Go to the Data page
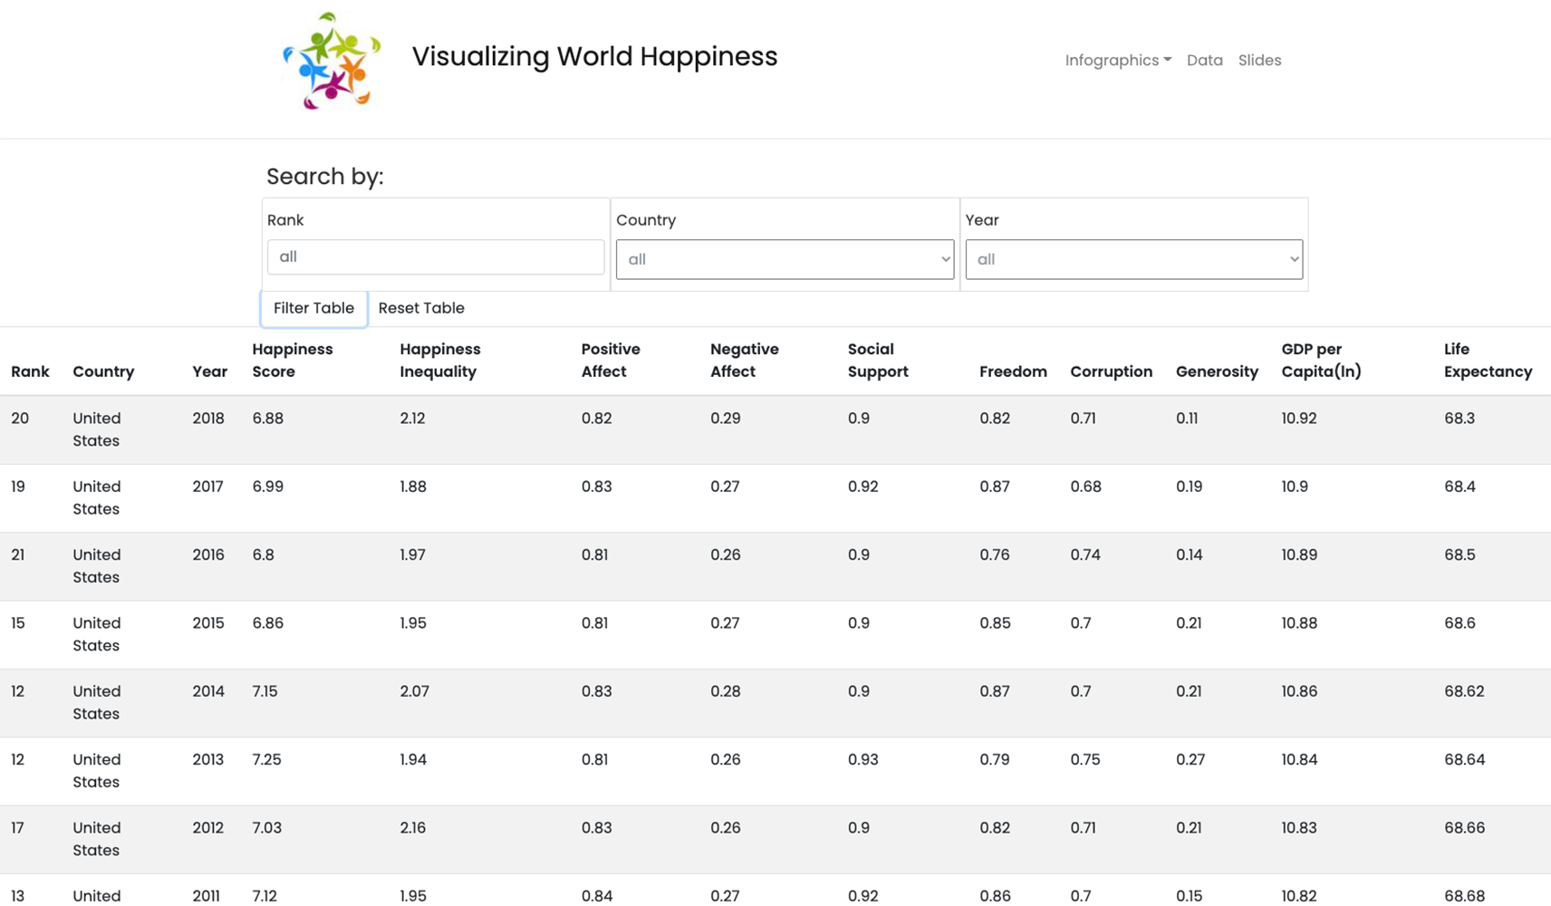Screen dimensions: 1551x906 pyautogui.click(x=1204, y=60)
